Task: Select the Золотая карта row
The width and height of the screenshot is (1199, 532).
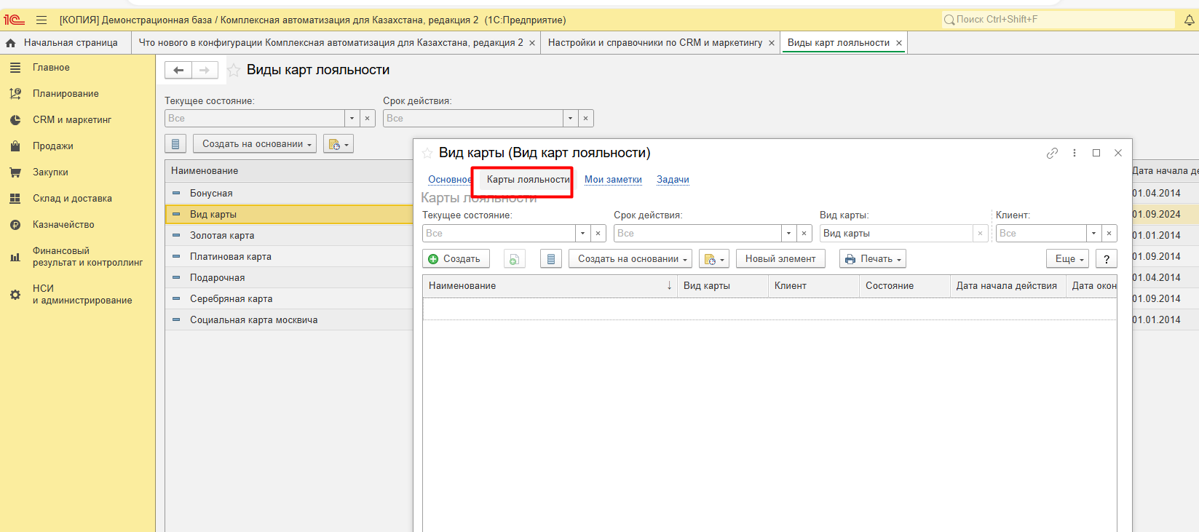Action: coord(222,236)
